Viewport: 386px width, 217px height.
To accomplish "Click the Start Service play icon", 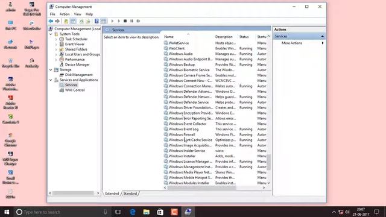I will pos(112,21).
